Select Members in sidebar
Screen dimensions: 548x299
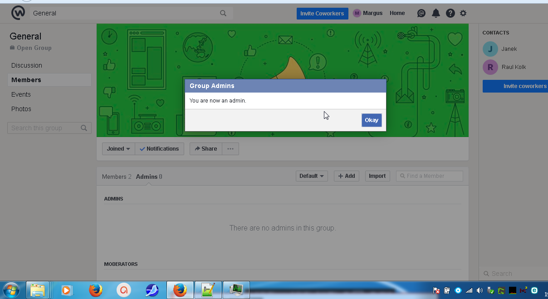coord(49,80)
